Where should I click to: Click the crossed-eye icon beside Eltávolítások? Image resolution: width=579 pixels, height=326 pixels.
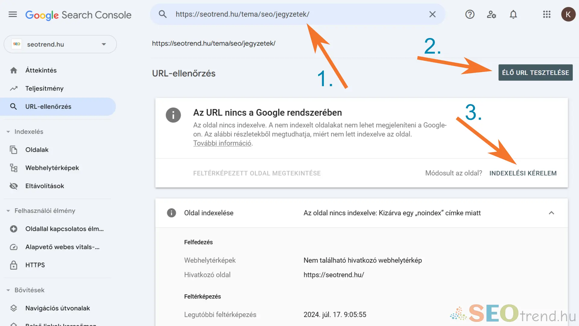14,186
